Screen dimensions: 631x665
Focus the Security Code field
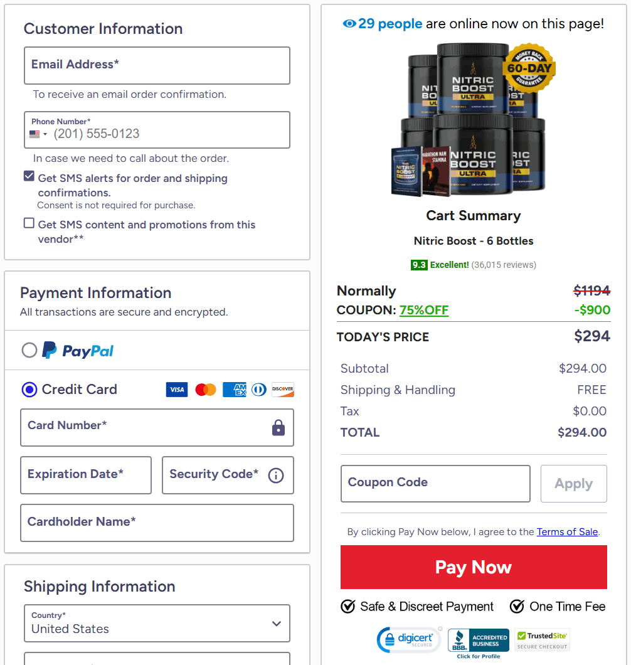(228, 475)
